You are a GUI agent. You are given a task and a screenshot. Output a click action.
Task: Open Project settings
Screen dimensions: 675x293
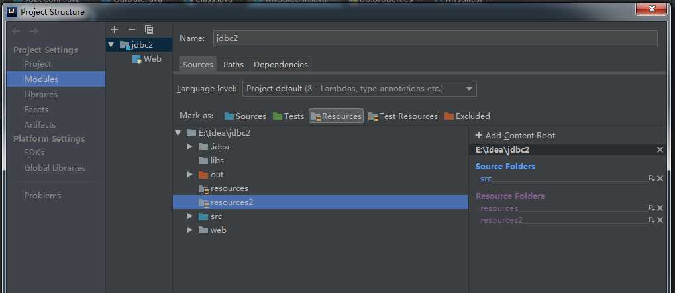tap(38, 64)
